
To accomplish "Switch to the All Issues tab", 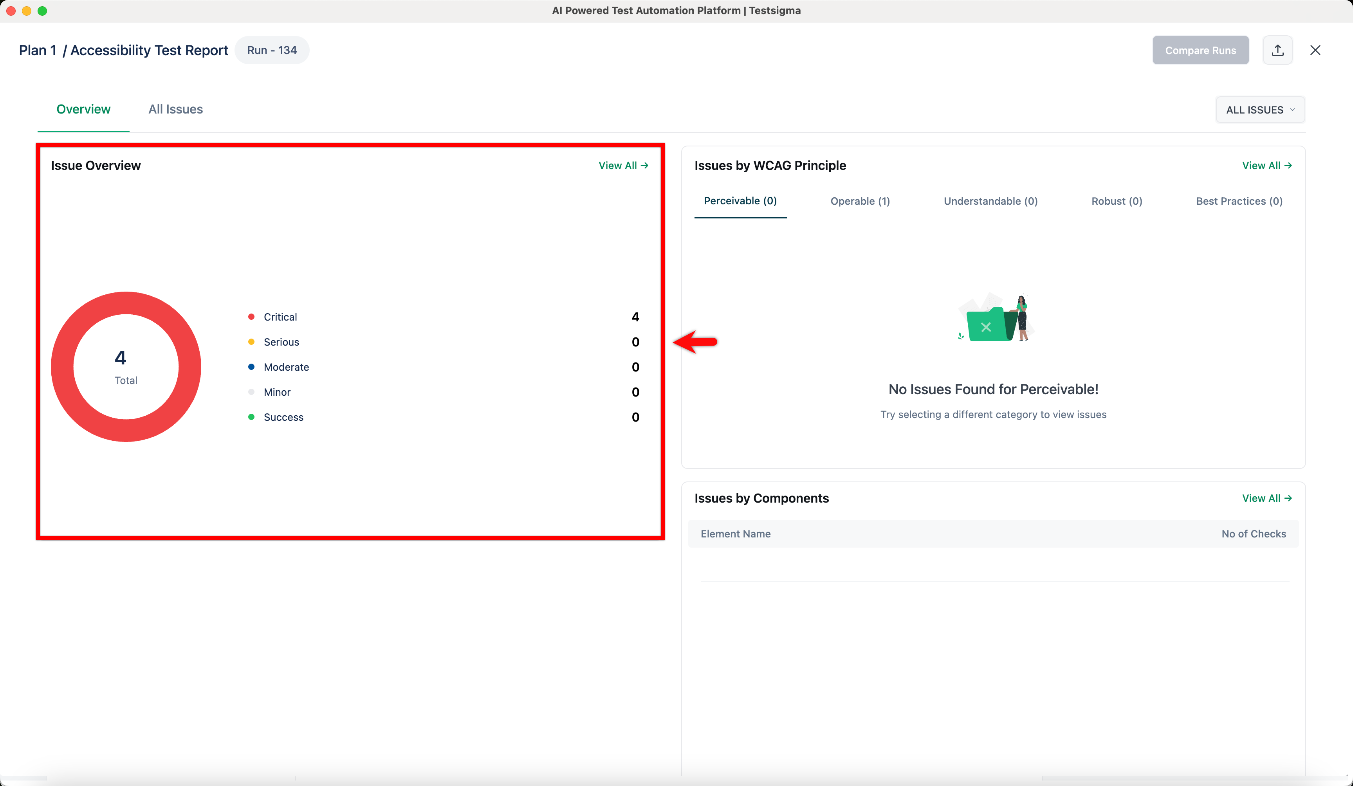I will 175,109.
